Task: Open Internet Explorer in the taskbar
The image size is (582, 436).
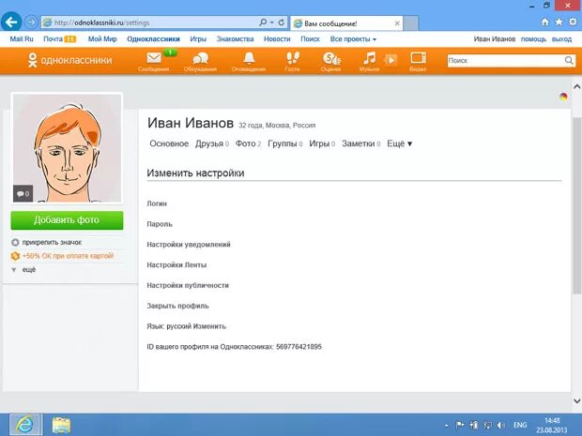Action: (25, 425)
